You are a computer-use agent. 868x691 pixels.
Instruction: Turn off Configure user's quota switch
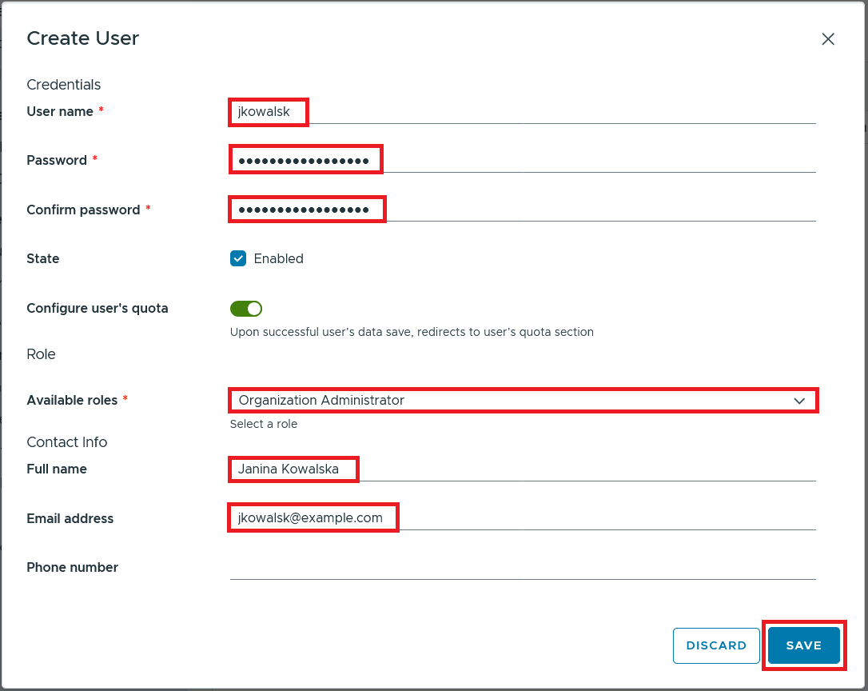click(x=246, y=309)
